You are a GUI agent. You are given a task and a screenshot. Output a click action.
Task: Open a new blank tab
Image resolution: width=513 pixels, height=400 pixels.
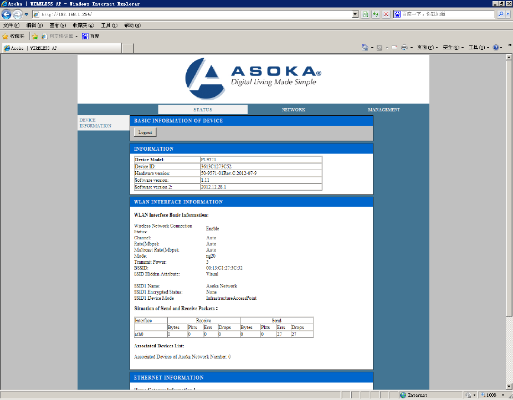pos(128,48)
